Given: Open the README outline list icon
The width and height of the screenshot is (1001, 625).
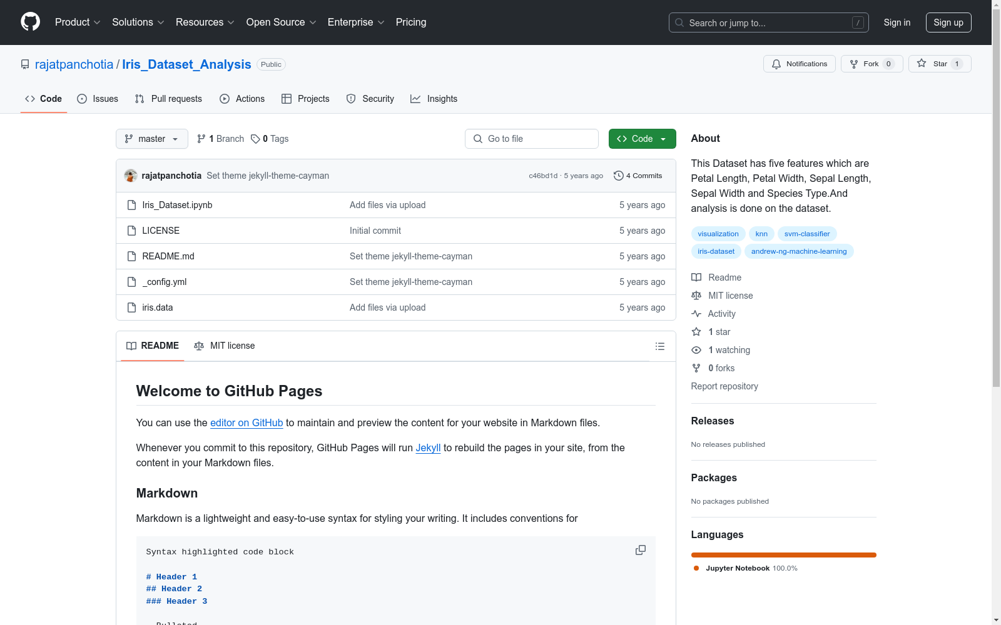Looking at the screenshot, I should [660, 346].
